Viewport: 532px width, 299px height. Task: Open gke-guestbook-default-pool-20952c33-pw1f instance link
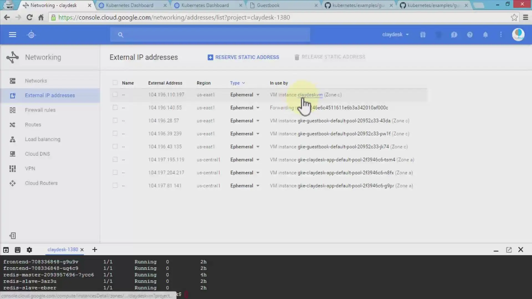coord(344,134)
